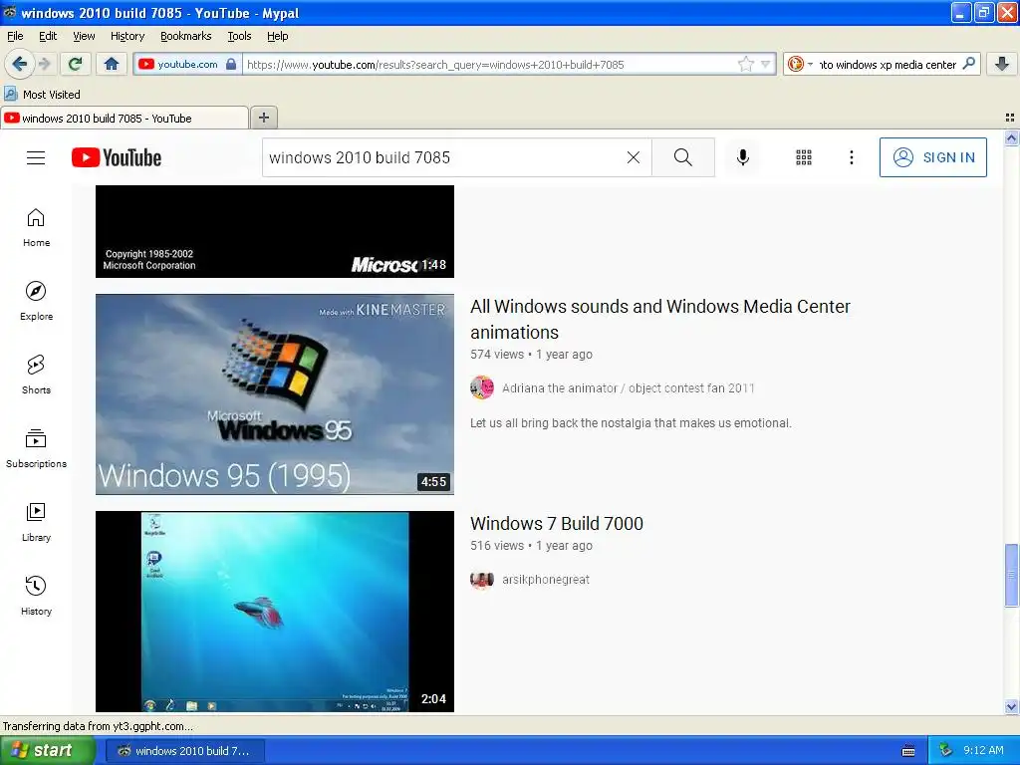
Task: Open the Bookmarks menu
Action: point(185,36)
